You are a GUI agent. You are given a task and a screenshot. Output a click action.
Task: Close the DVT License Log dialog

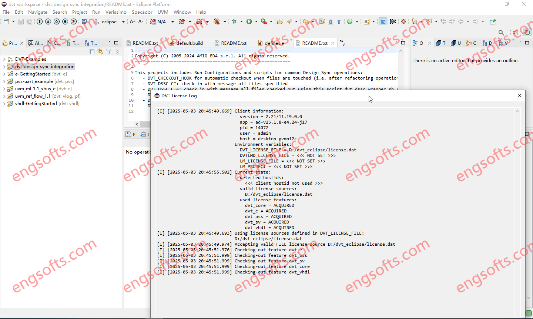coord(520,95)
